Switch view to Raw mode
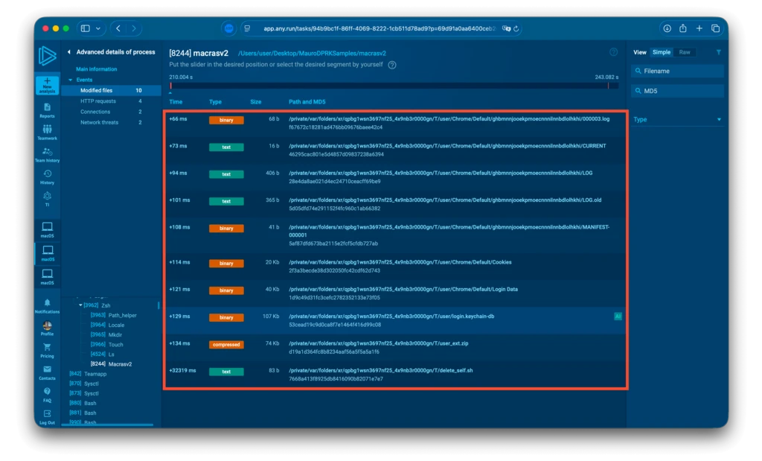The image size is (762, 461). [x=685, y=52]
